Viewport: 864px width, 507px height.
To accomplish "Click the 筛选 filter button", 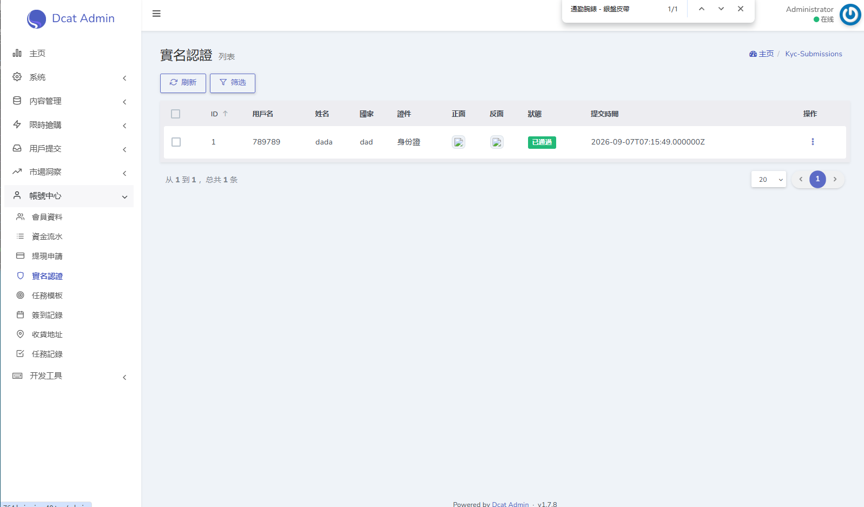I will (x=233, y=83).
